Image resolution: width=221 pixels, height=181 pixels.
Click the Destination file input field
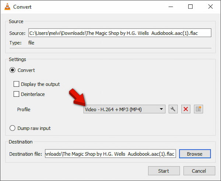tap(110, 154)
